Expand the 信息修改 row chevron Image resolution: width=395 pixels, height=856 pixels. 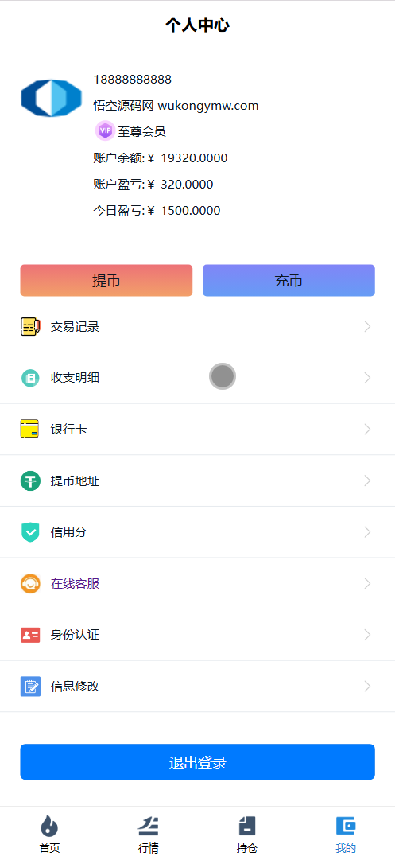pos(367,687)
